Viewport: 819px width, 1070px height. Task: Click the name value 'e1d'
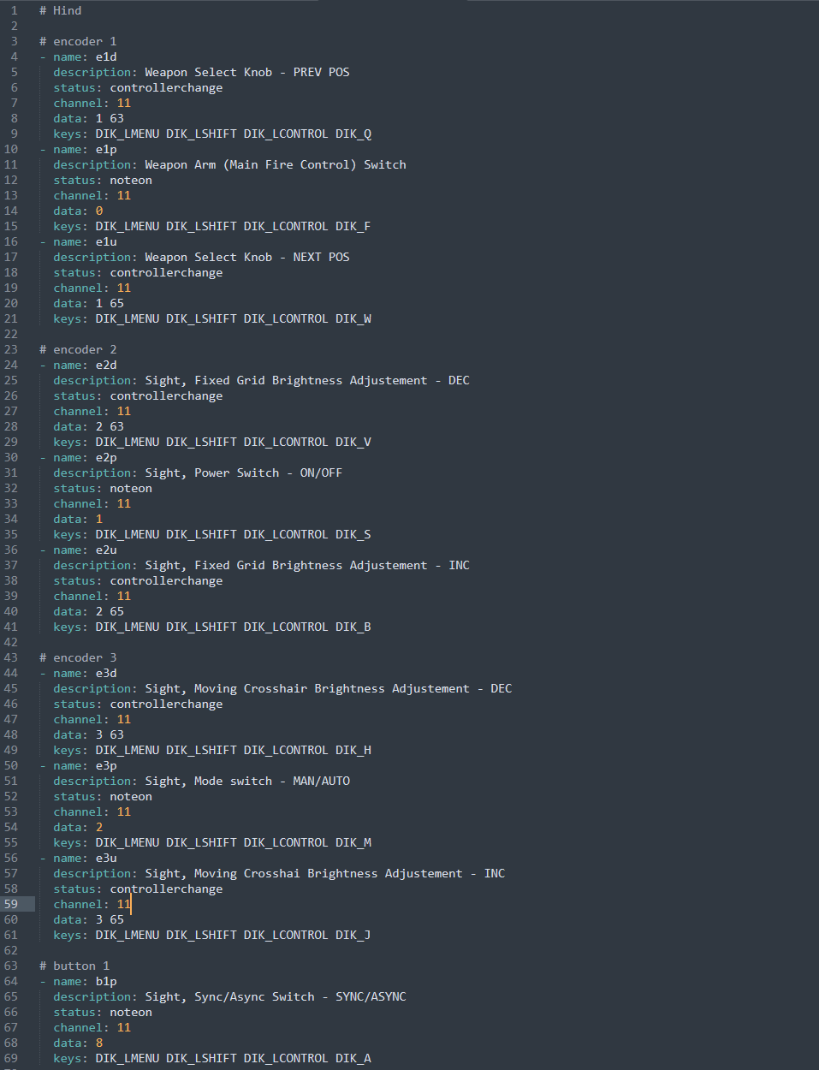click(x=106, y=56)
